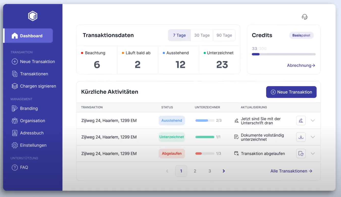
Task: Click the Beachtung stat card
Action: [x=97, y=60]
